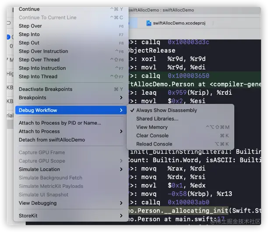
Task: Choose Step Over Thread
Action: [x=71, y=60]
